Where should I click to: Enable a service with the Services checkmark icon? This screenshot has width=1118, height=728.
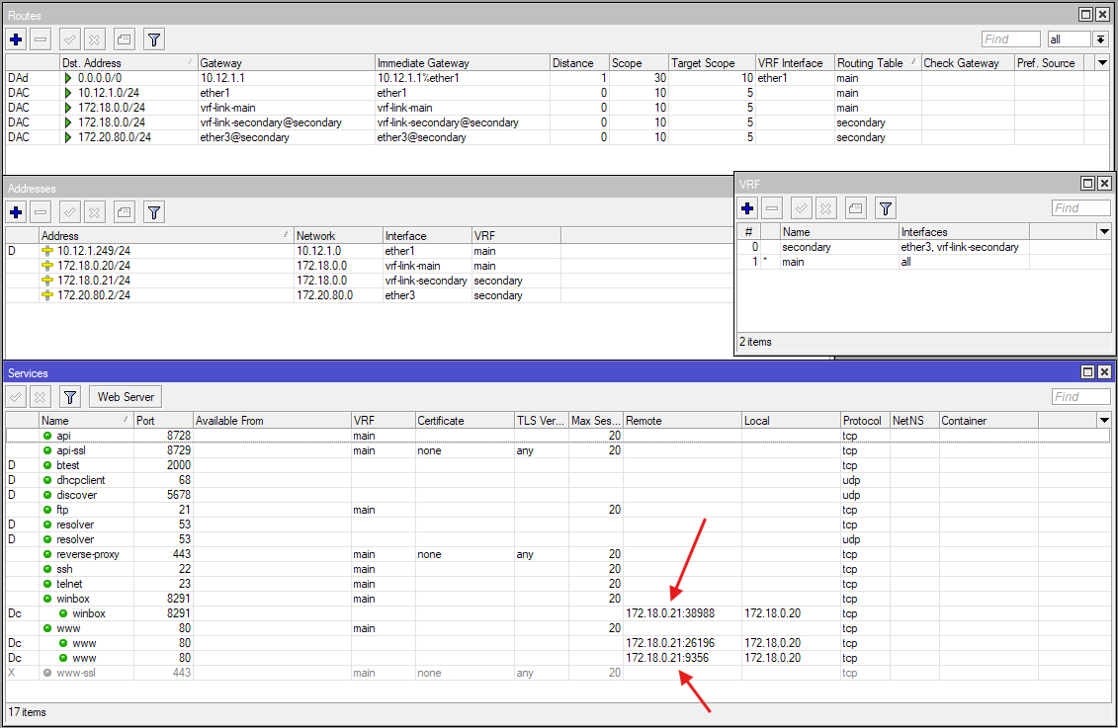pyautogui.click(x=17, y=397)
